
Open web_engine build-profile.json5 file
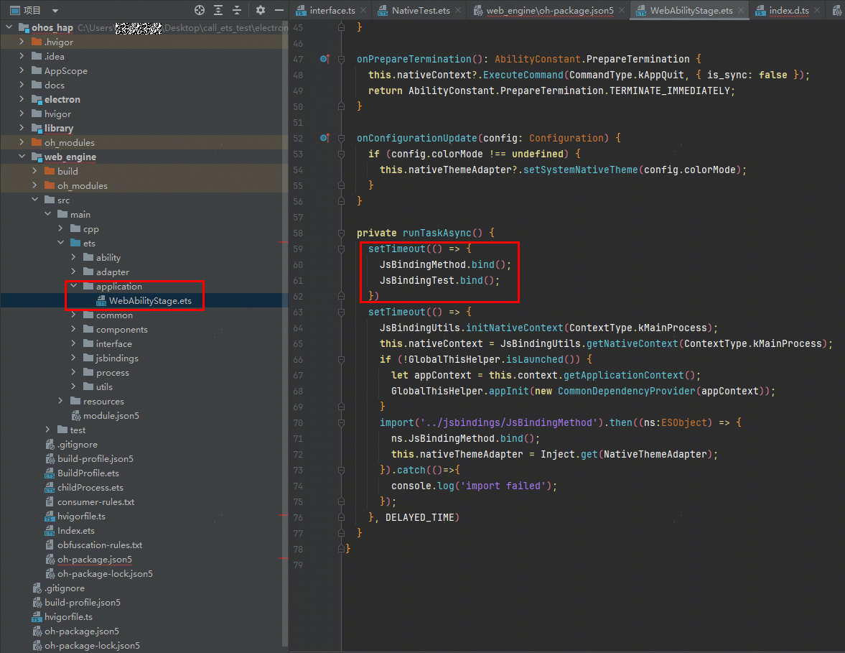pos(95,458)
